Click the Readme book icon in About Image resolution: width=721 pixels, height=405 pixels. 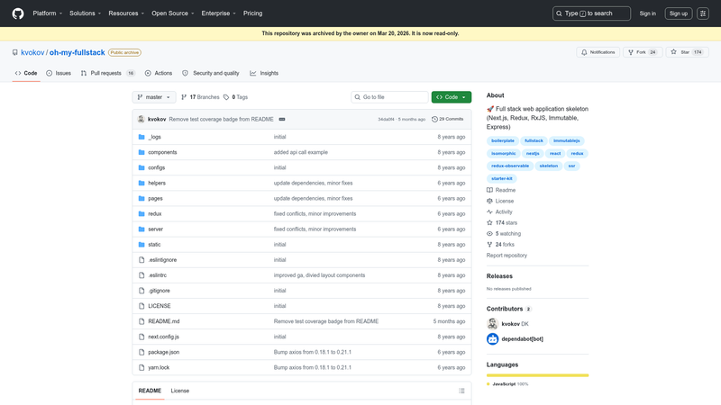[489, 190]
